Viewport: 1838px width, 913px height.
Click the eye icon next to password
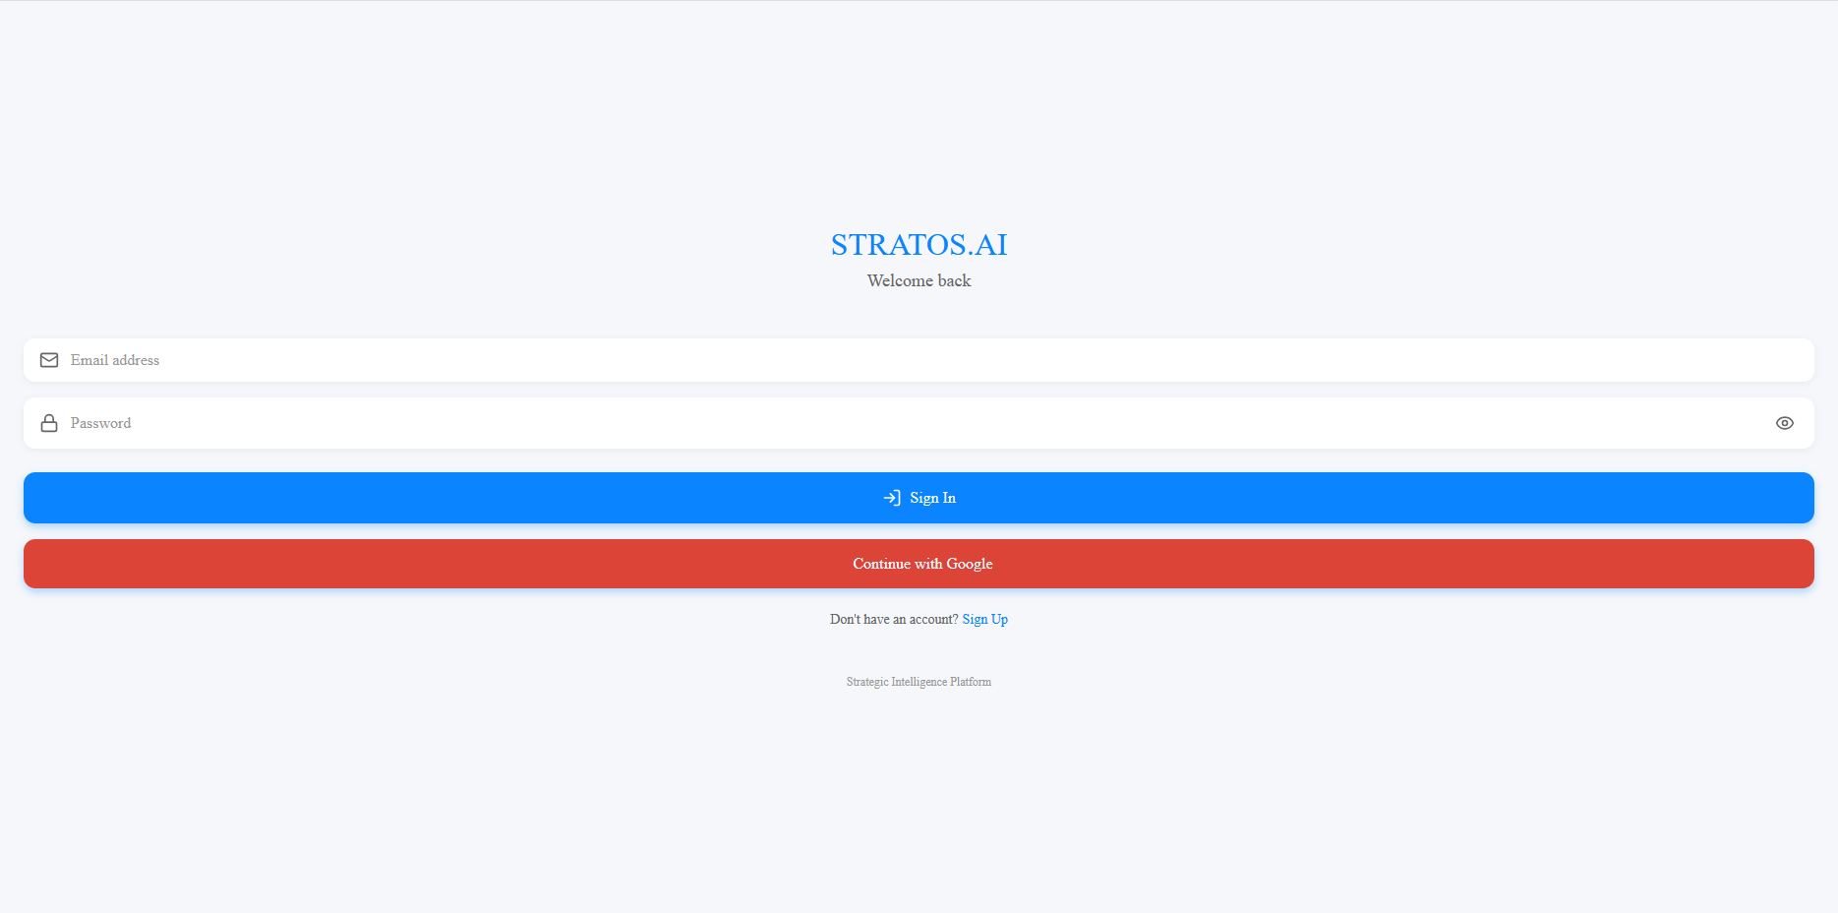[1785, 423]
